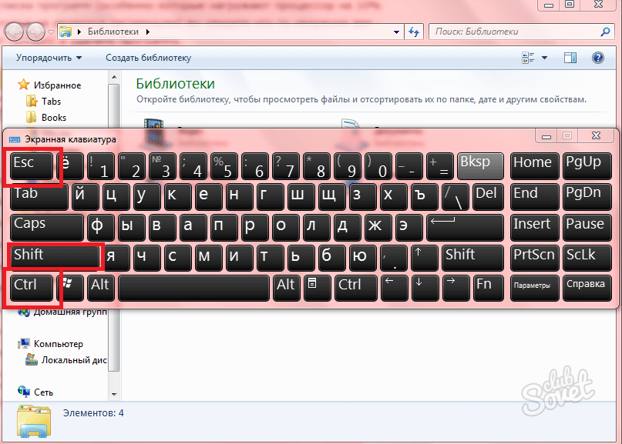Click the PrtScn key
The image size is (622, 444).
[x=534, y=259]
